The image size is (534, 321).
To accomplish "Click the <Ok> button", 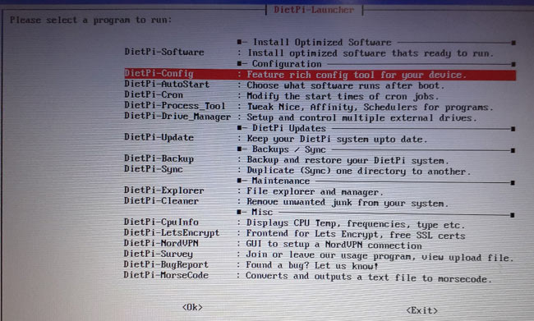I will pos(192,307).
